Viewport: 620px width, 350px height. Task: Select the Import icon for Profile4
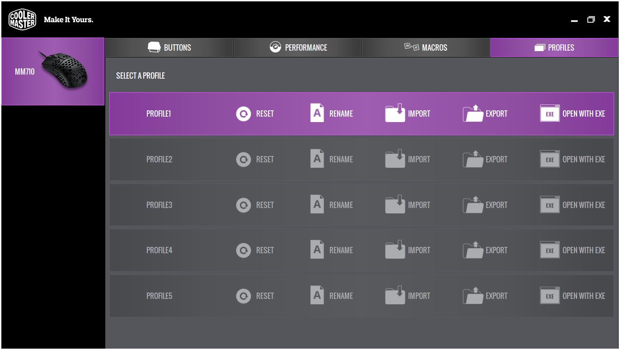395,250
